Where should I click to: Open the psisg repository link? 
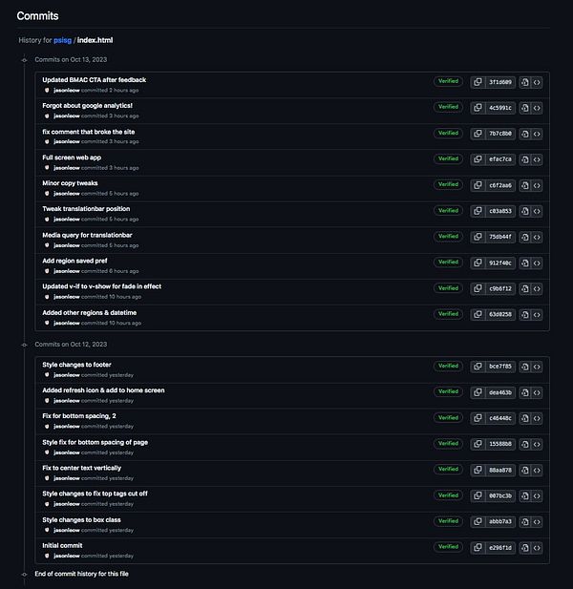pyautogui.click(x=62, y=41)
